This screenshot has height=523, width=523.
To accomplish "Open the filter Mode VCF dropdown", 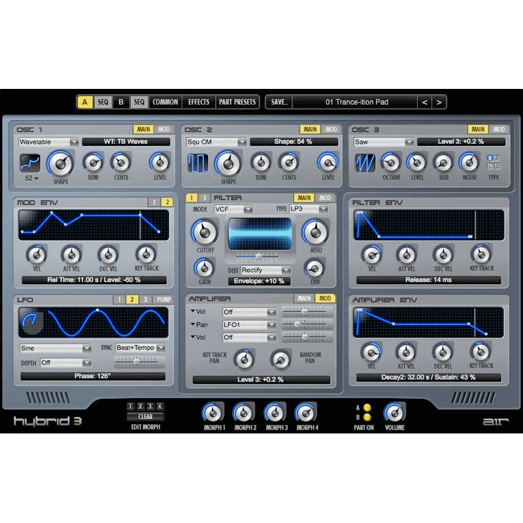I will click(233, 209).
